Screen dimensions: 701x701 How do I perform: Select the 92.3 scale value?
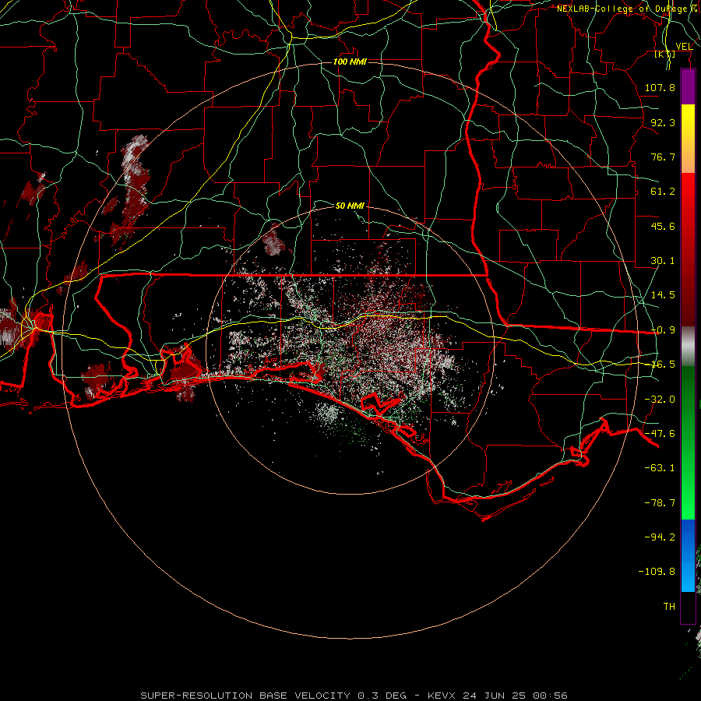[663, 122]
